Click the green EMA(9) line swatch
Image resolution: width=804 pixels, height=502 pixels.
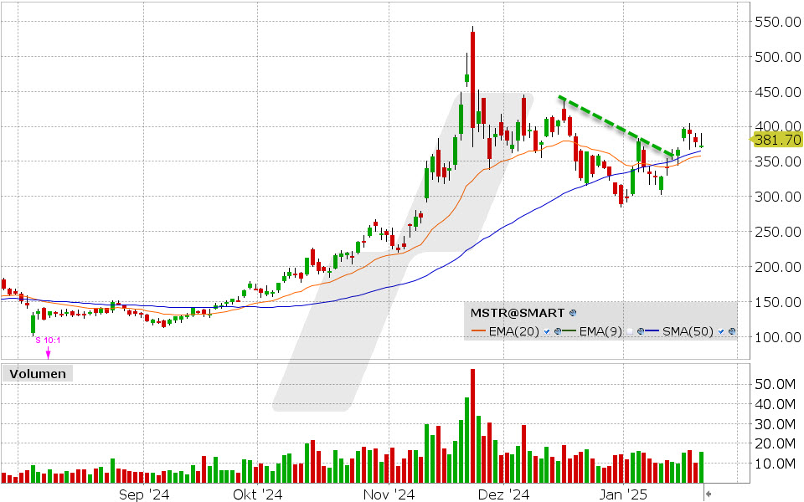coord(569,330)
